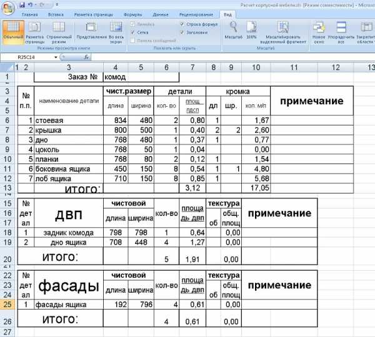The height and width of the screenshot is (337, 375).
Task: Toggle the Строка формул checkbox
Action: pos(182,24)
